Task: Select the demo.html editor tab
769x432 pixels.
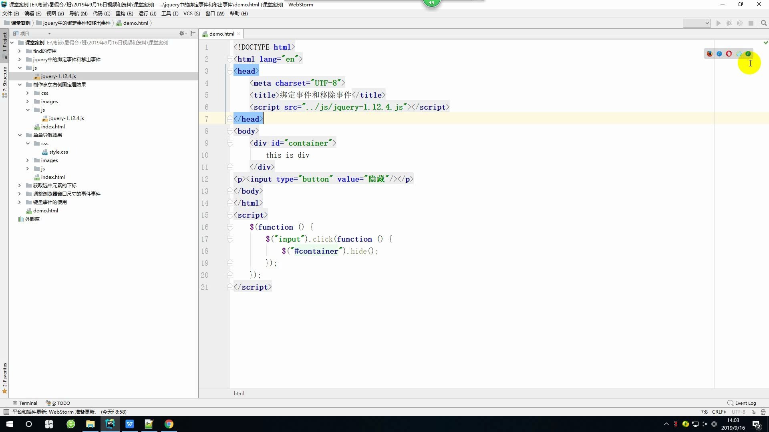Action: [x=221, y=34]
